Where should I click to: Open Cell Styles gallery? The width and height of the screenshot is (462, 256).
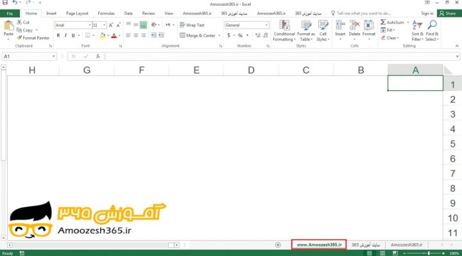coord(323,31)
